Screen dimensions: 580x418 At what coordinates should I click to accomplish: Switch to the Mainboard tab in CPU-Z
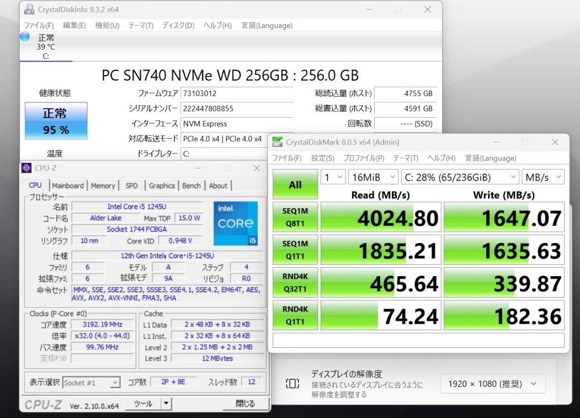[68, 186]
